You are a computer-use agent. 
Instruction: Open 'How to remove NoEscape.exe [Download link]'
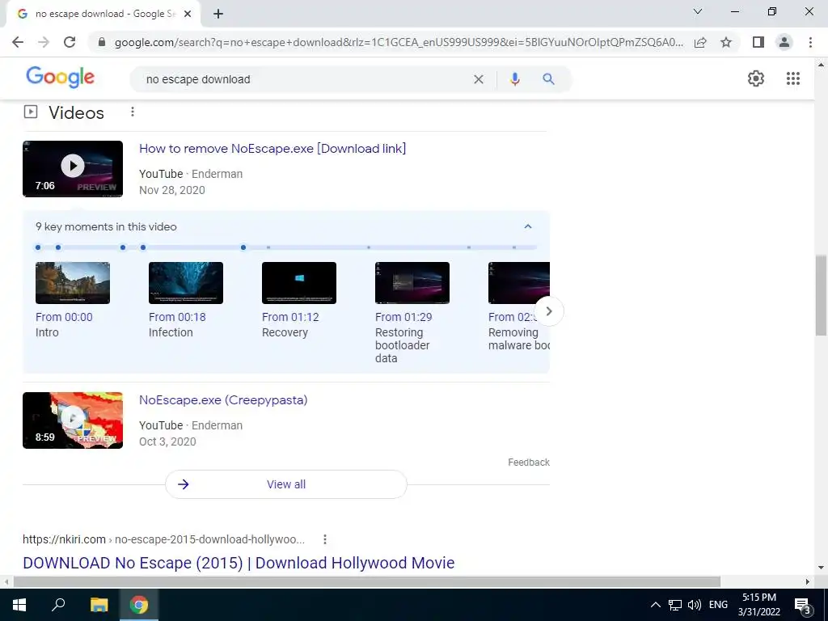tap(272, 149)
